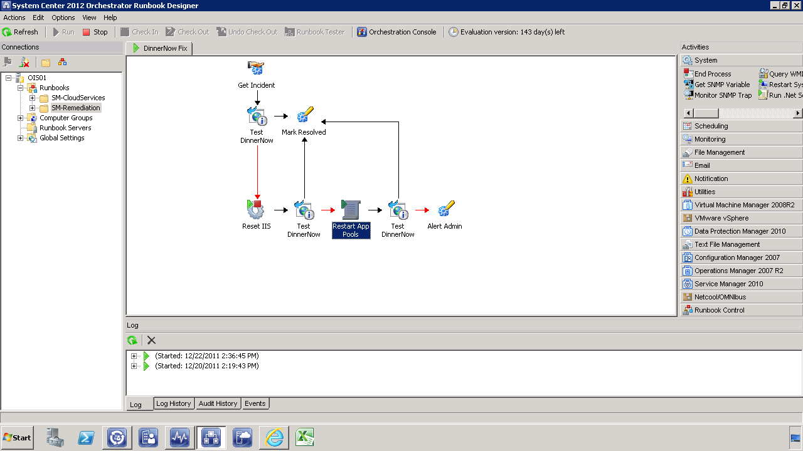Select the Alert Admin activity icon
The image size is (803, 451).
tap(445, 209)
